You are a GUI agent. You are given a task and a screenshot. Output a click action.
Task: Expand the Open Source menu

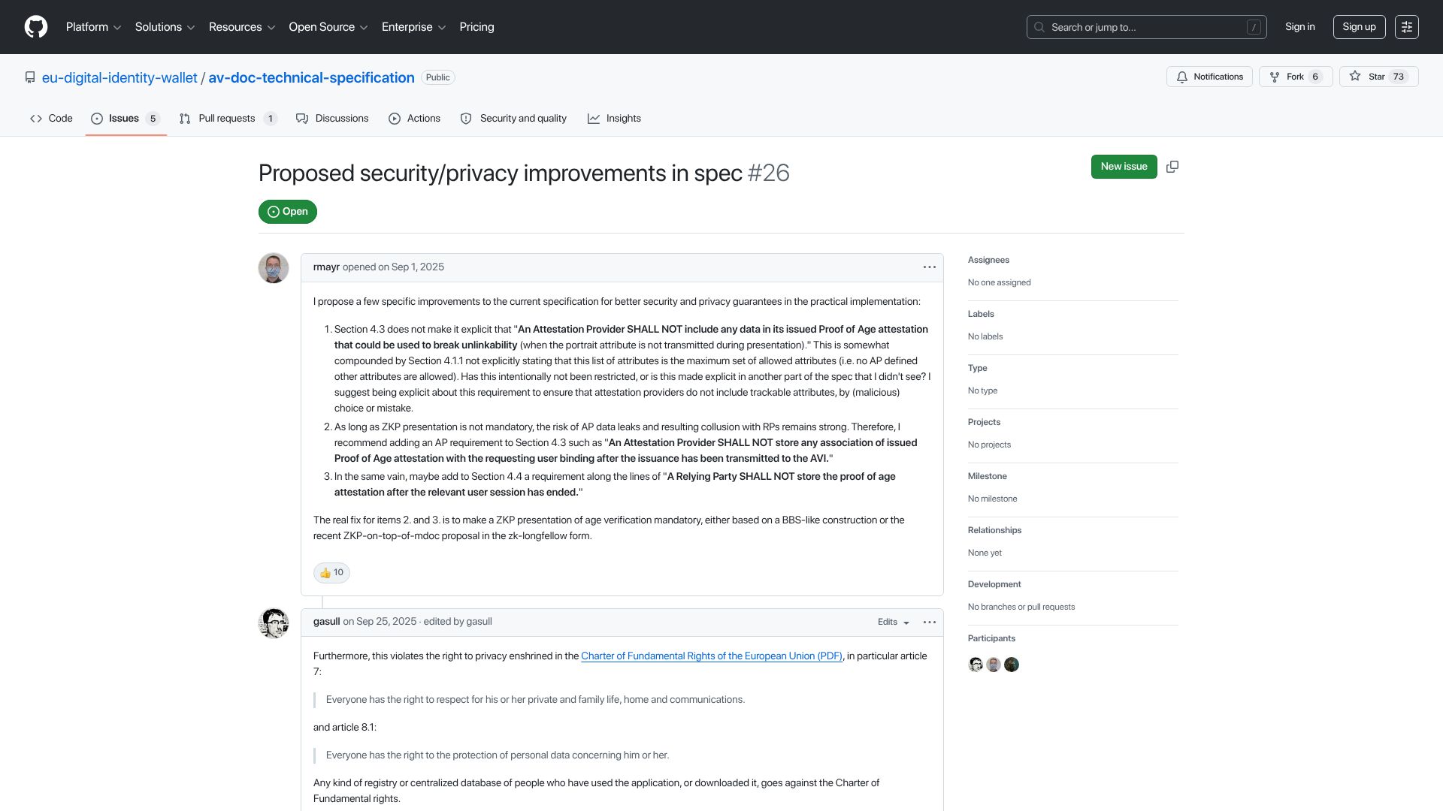328,27
